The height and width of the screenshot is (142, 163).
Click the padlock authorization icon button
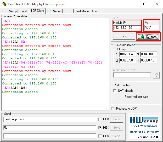click(156, 75)
